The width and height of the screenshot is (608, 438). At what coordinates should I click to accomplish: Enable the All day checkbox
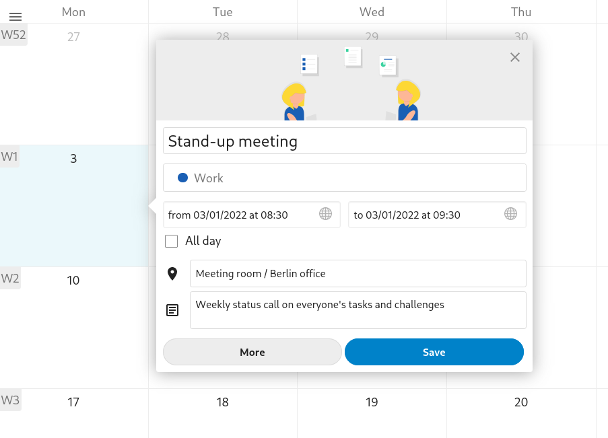coord(171,241)
